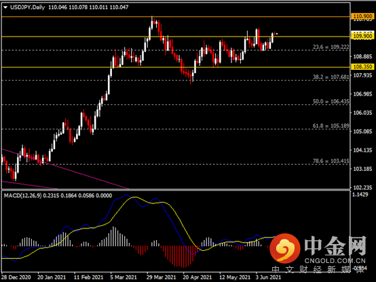Click the USDJPY,Daily chart title
376x282 pixels.
click(x=27, y=7)
